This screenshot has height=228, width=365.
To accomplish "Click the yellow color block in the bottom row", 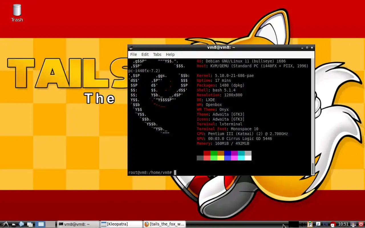I will [221, 158].
